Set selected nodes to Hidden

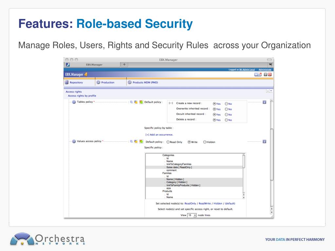click(x=218, y=204)
